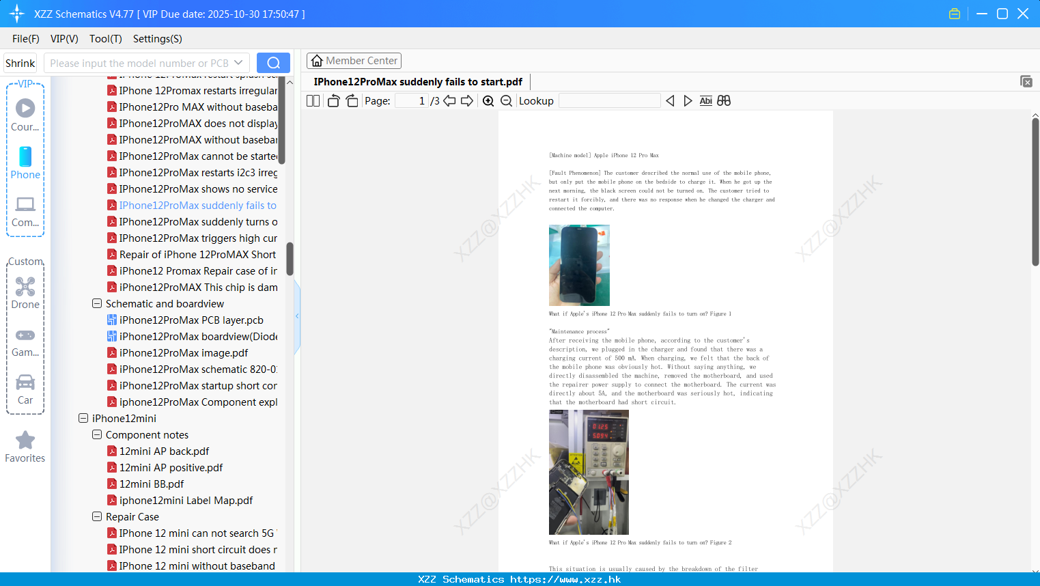Click the page number field
1040x586 pixels.
[x=412, y=100]
